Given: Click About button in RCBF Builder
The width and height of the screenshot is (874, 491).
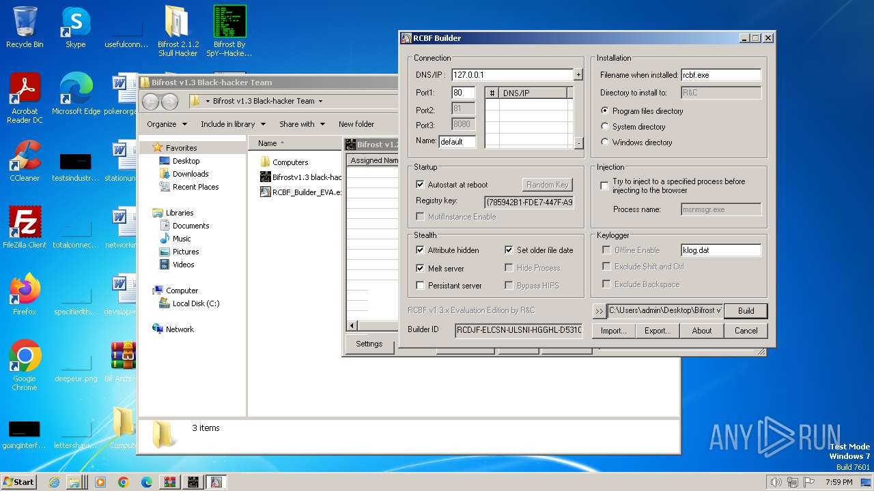Looking at the screenshot, I should click(x=702, y=331).
